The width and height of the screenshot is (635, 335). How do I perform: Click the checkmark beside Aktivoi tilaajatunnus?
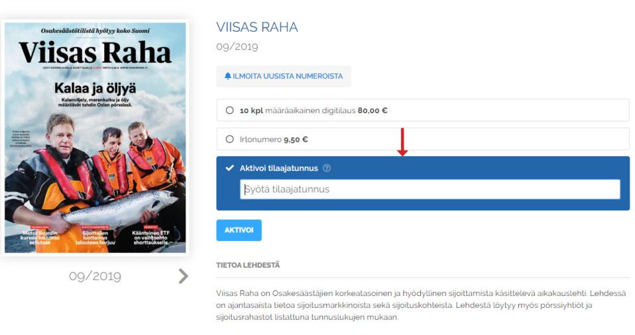coord(229,168)
